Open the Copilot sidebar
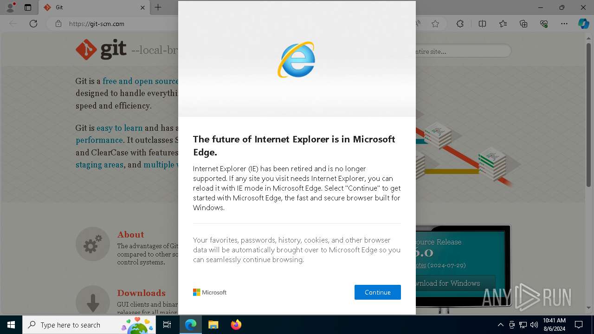Screen dimensions: 594x334 [583, 24]
